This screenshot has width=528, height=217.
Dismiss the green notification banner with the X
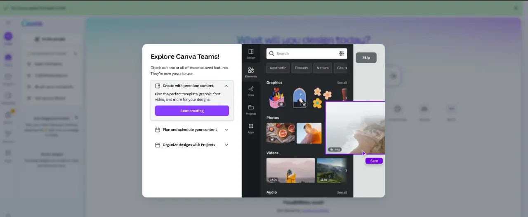coord(516,8)
